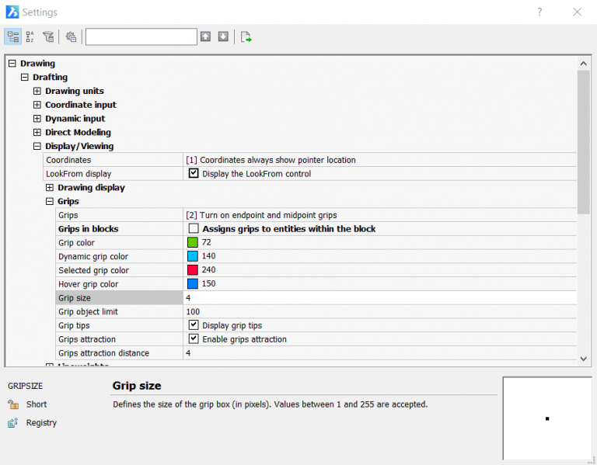Viewport: 597px width, 465px height.
Task: Click in the settings search field
Action: (x=141, y=37)
